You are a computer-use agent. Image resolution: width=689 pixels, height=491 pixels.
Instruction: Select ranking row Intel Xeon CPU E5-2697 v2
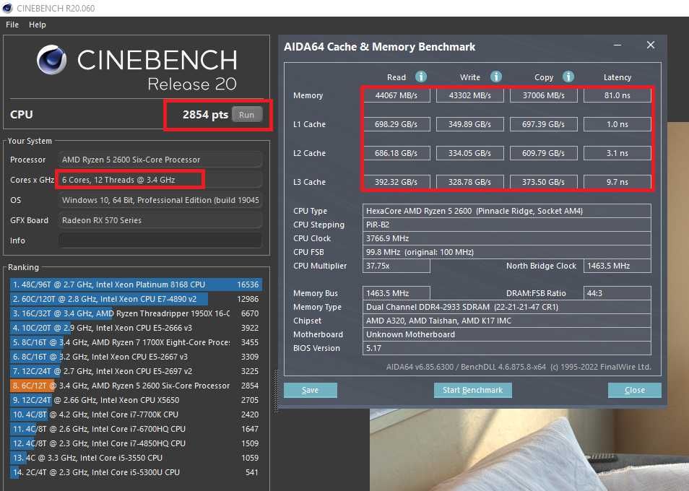[136, 371]
